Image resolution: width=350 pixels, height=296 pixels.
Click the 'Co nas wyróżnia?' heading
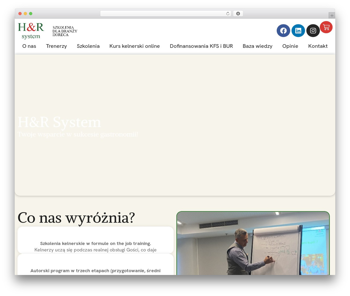tap(76, 218)
